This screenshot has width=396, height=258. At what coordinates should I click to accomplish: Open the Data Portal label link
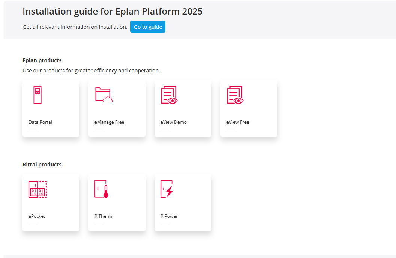coord(40,122)
